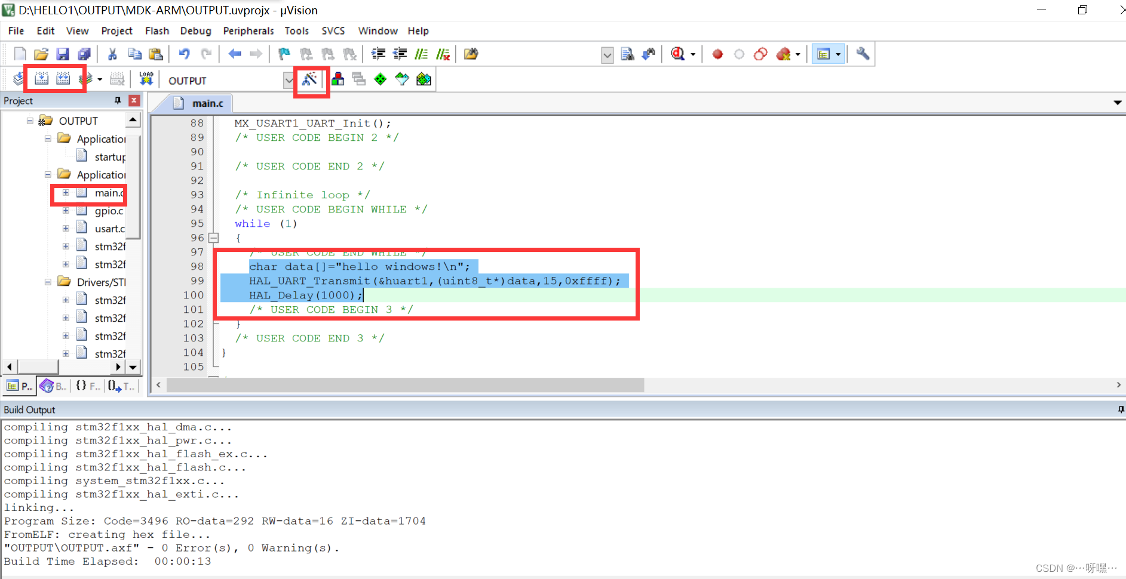This screenshot has width=1126, height=579.
Task: Switch to the main.c editor tab
Action: 200,103
